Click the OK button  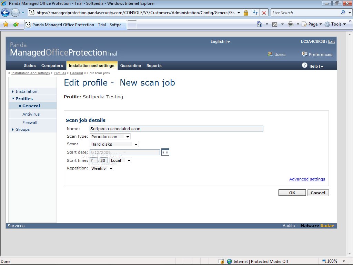292,193
